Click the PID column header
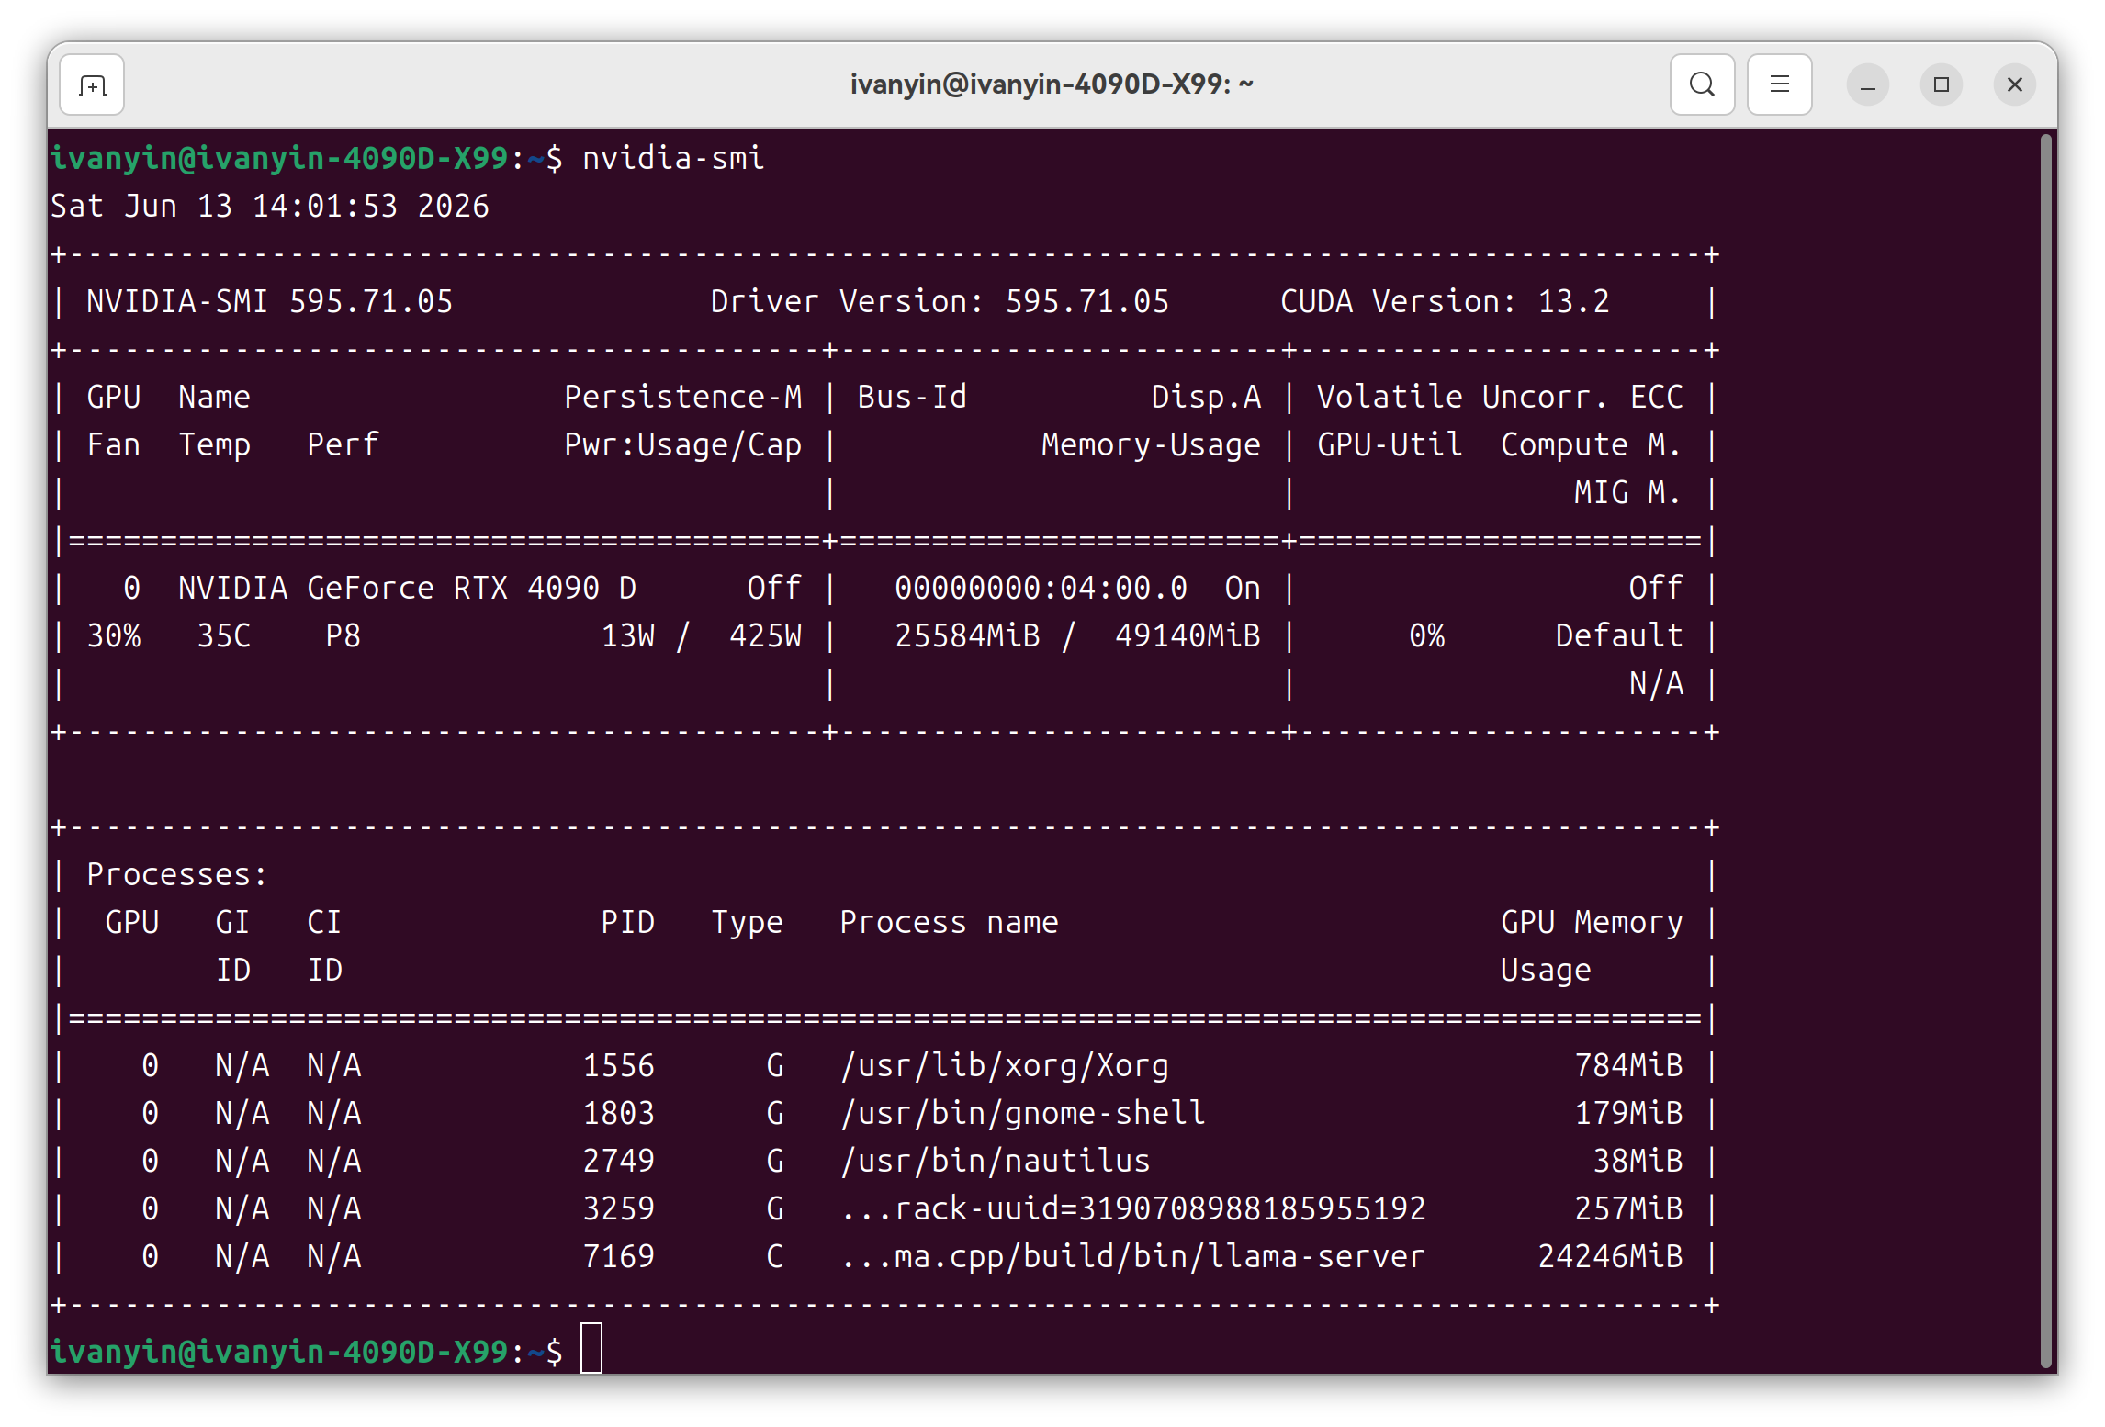The height and width of the screenshot is (1427, 2105). (x=628, y=922)
